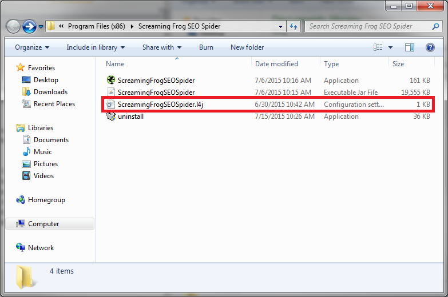Click the Back navigation arrow
Viewport: 448px width, 297px height.
point(13,26)
